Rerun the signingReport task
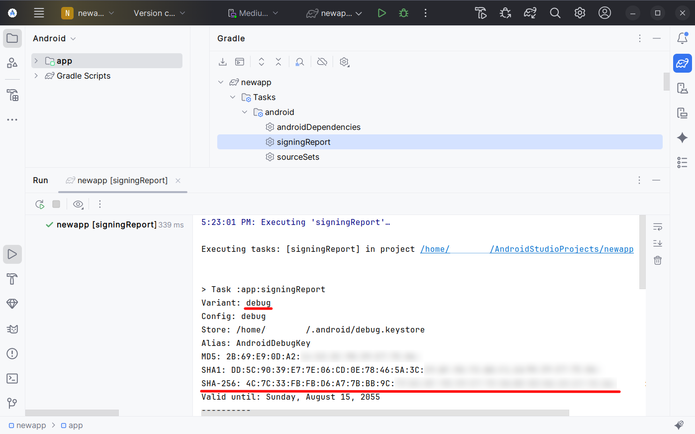The height and width of the screenshot is (434, 695). 40,204
